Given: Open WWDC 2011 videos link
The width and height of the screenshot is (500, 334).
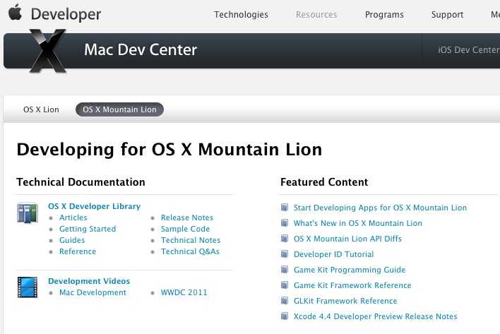Looking at the screenshot, I should tap(184, 292).
